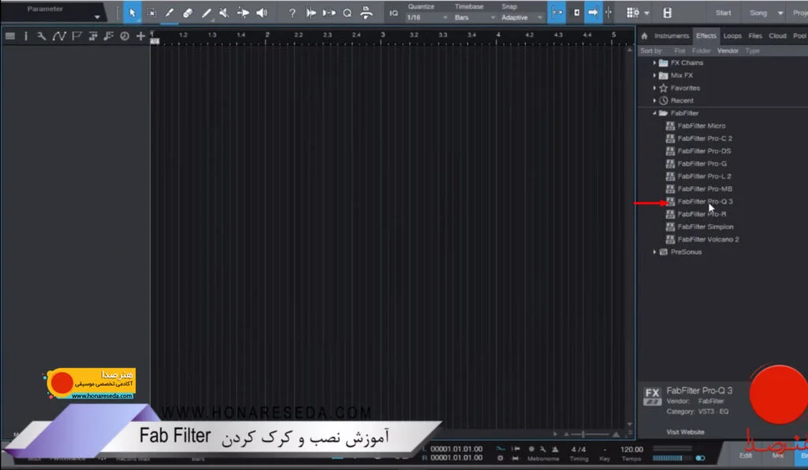Expand the FX Chains folder
Image resolution: width=808 pixels, height=470 pixels.
click(654, 63)
